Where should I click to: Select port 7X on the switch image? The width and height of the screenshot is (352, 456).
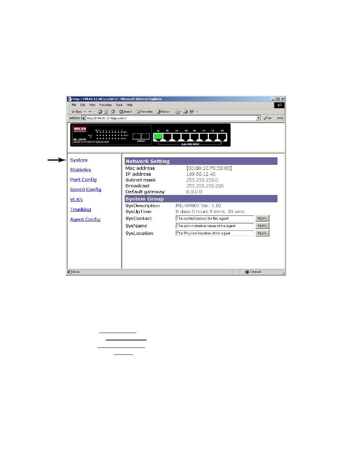pos(213,137)
